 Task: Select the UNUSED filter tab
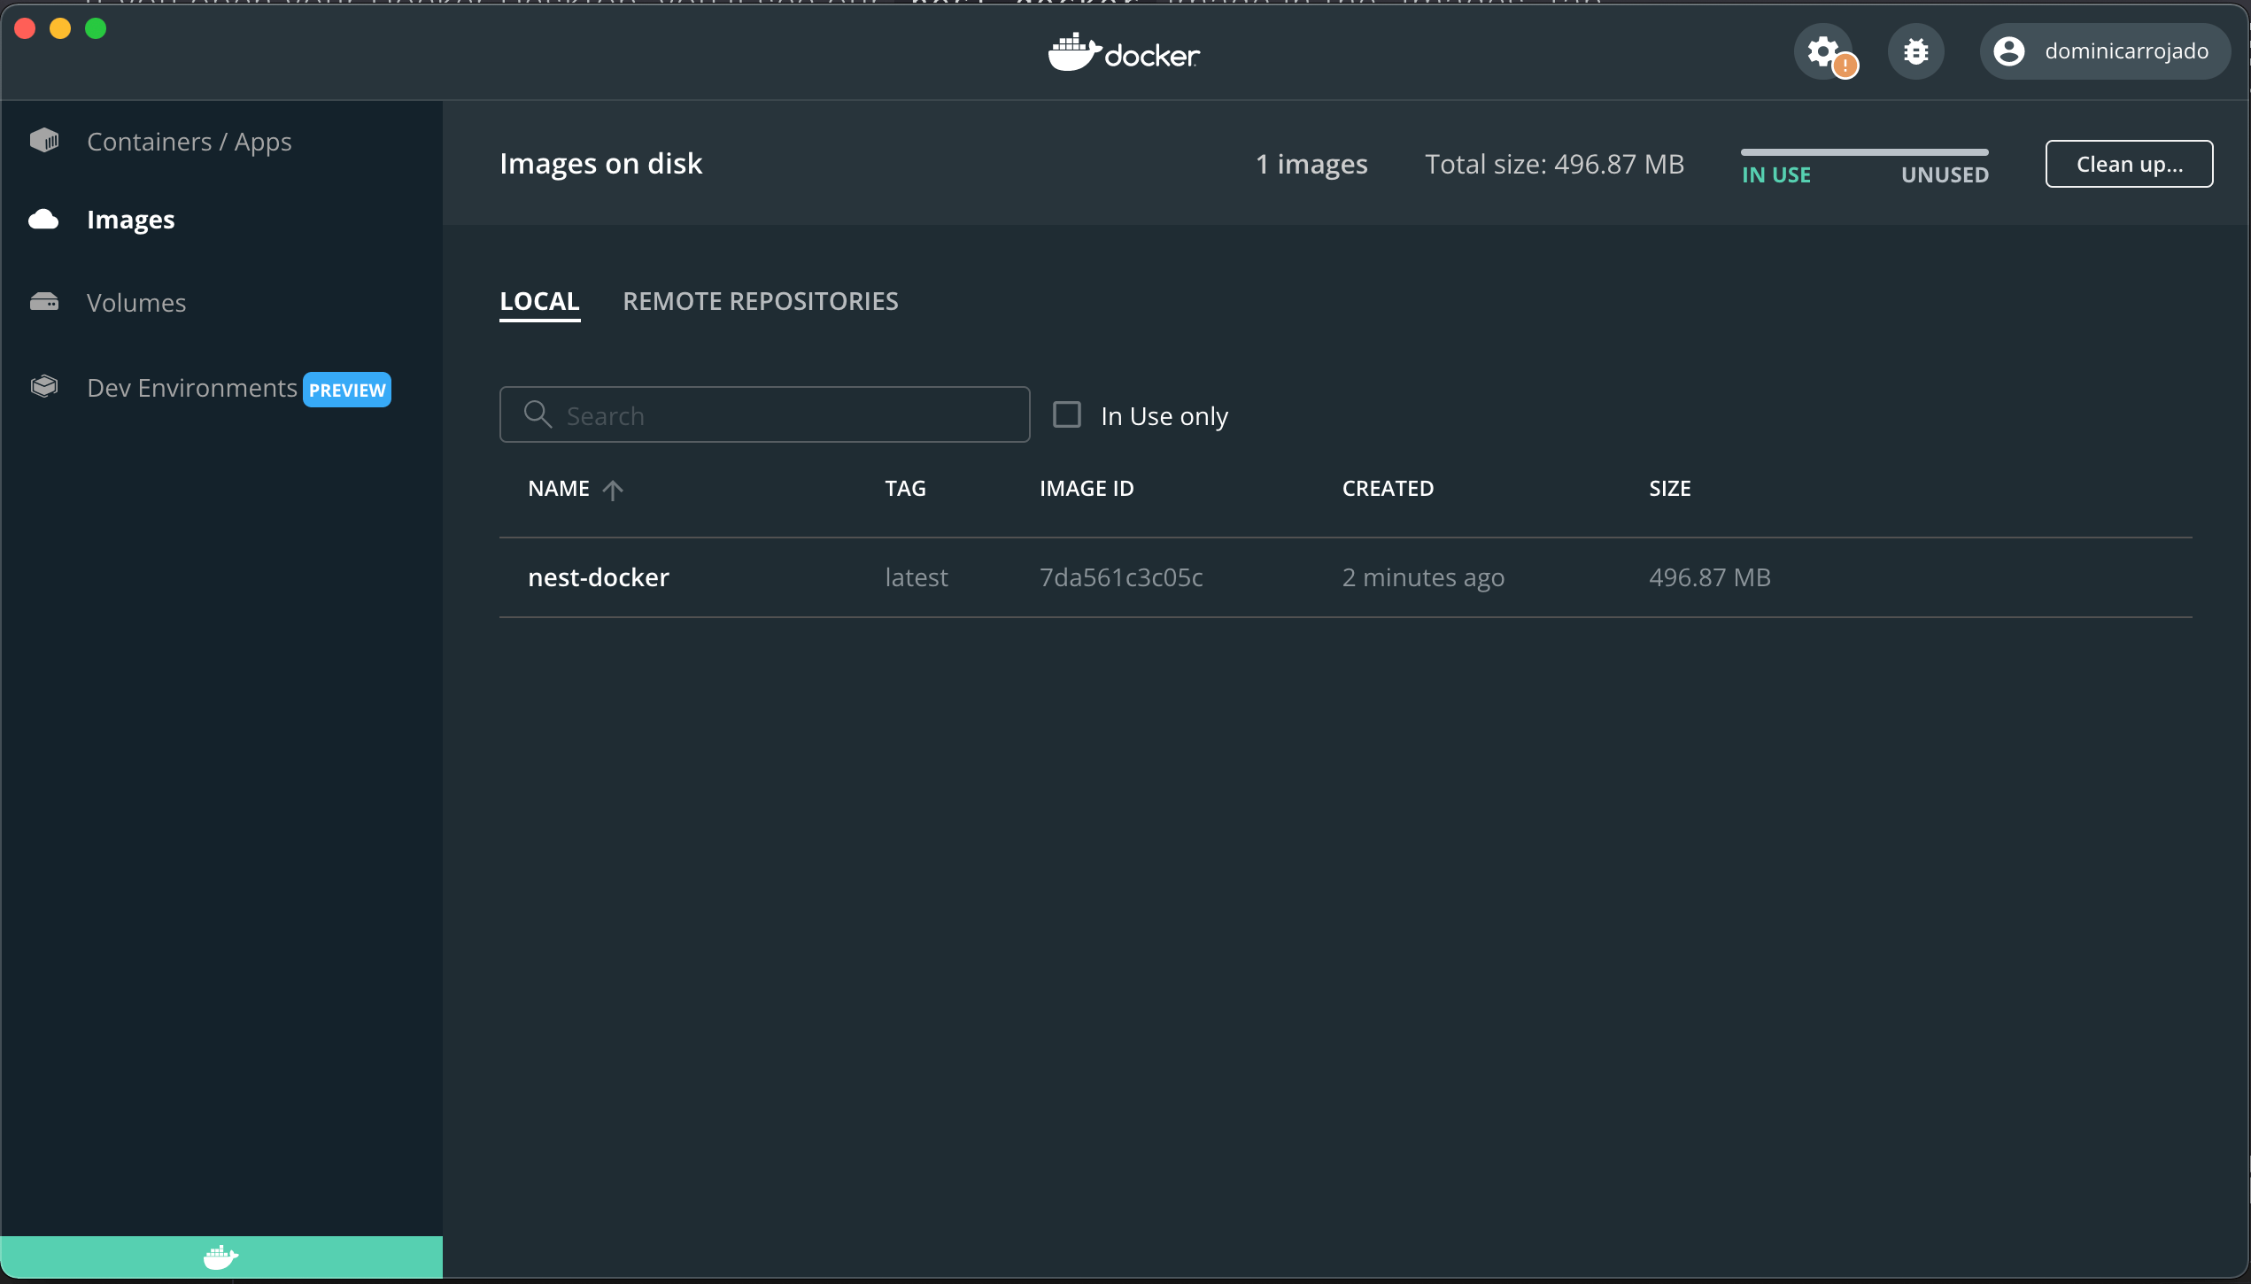pos(1945,174)
